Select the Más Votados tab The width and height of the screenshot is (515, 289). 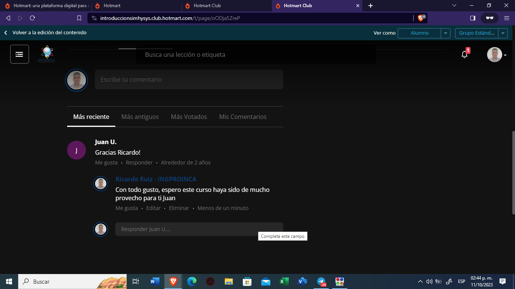coord(189,117)
